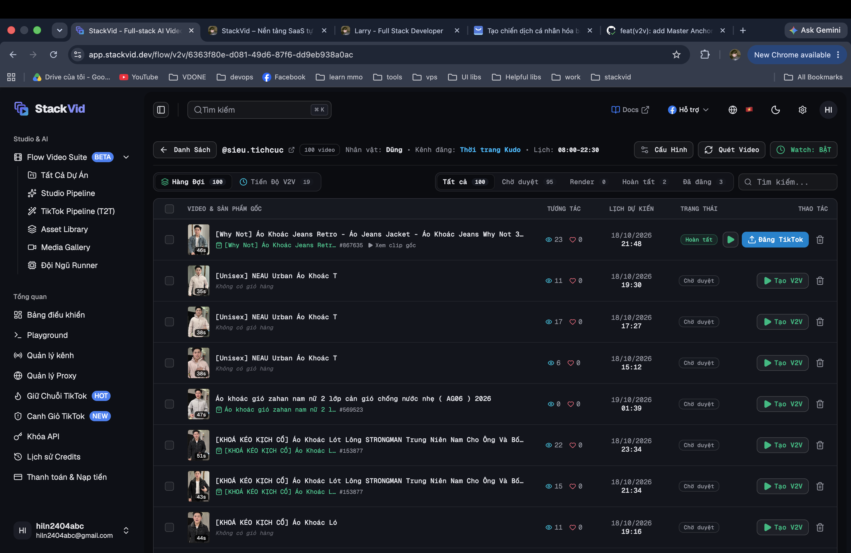This screenshot has width=851, height=553.
Task: Toggle the Watch: BẬT button
Action: [x=803, y=150]
